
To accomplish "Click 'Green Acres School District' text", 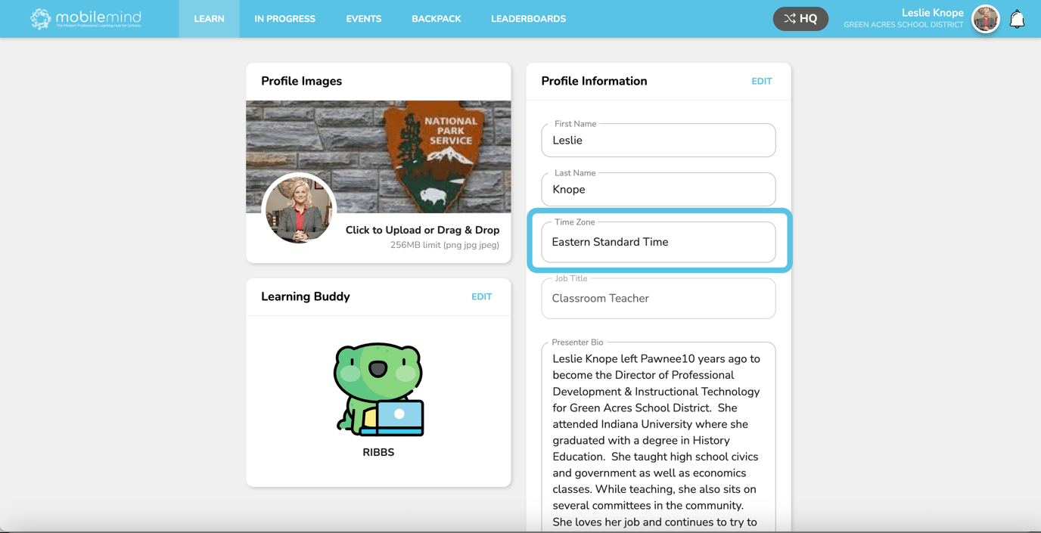I will point(903,25).
